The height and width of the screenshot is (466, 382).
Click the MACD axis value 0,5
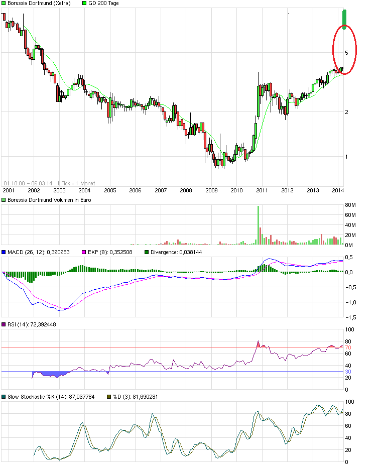[349, 258]
